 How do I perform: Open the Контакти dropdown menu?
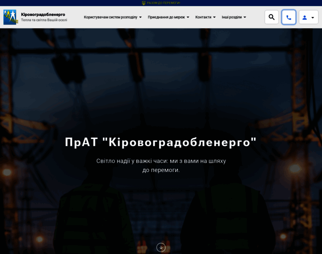tap(205, 17)
